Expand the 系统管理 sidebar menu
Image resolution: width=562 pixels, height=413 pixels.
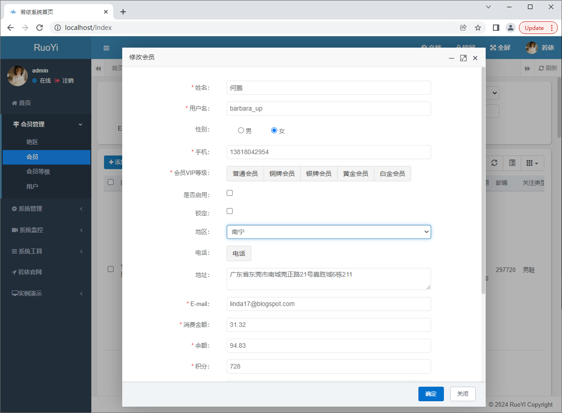[x=45, y=209]
